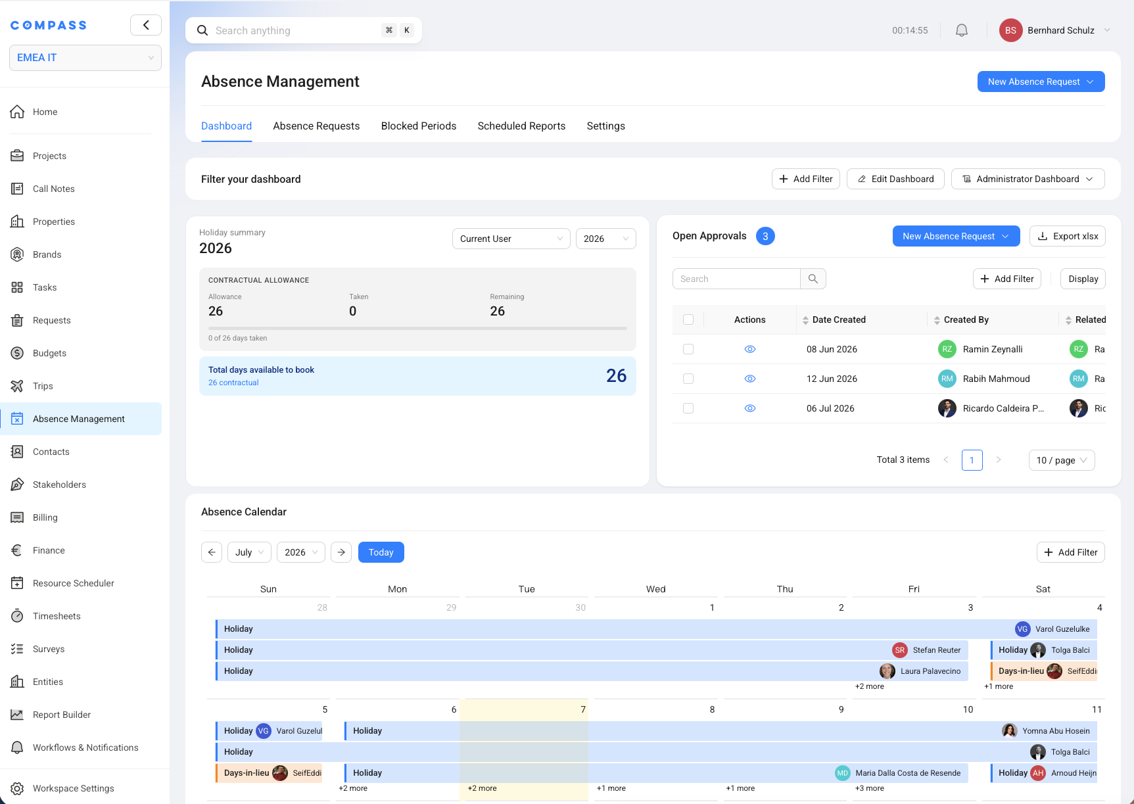
Task: Click Edit Dashboard button
Action: [895, 179]
